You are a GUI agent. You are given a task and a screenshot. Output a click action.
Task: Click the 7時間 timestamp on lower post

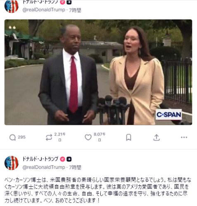[x=75, y=167]
